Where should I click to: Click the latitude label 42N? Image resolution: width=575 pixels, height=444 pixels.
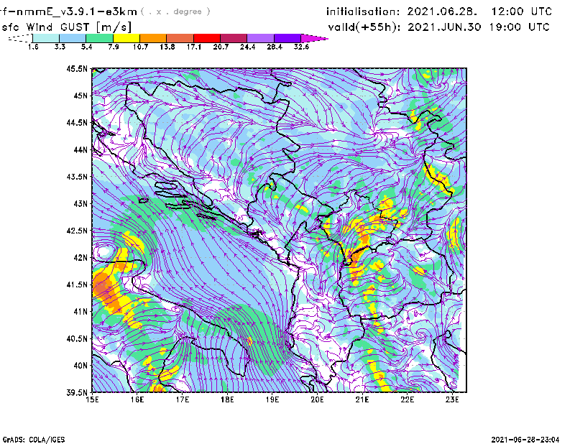80,258
